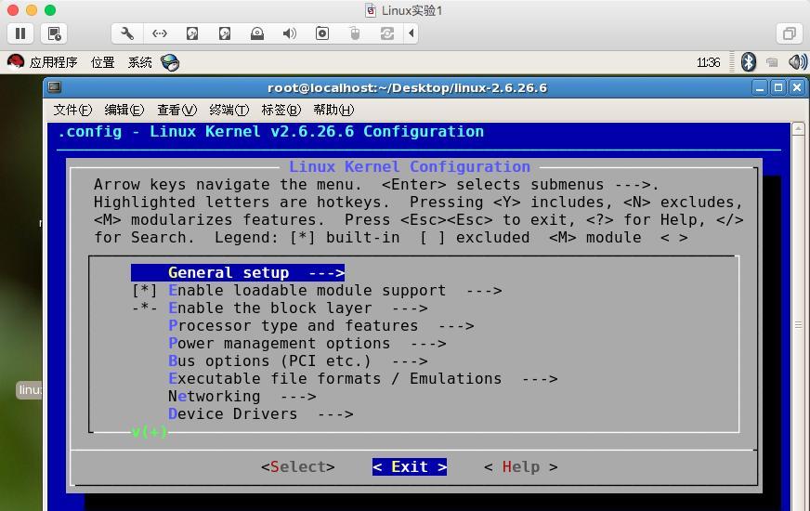
Task: Click the Red Hat logo icon
Action: 16,62
